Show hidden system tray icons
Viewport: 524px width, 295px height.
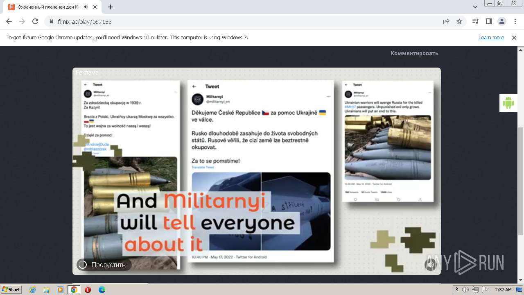tap(456, 290)
